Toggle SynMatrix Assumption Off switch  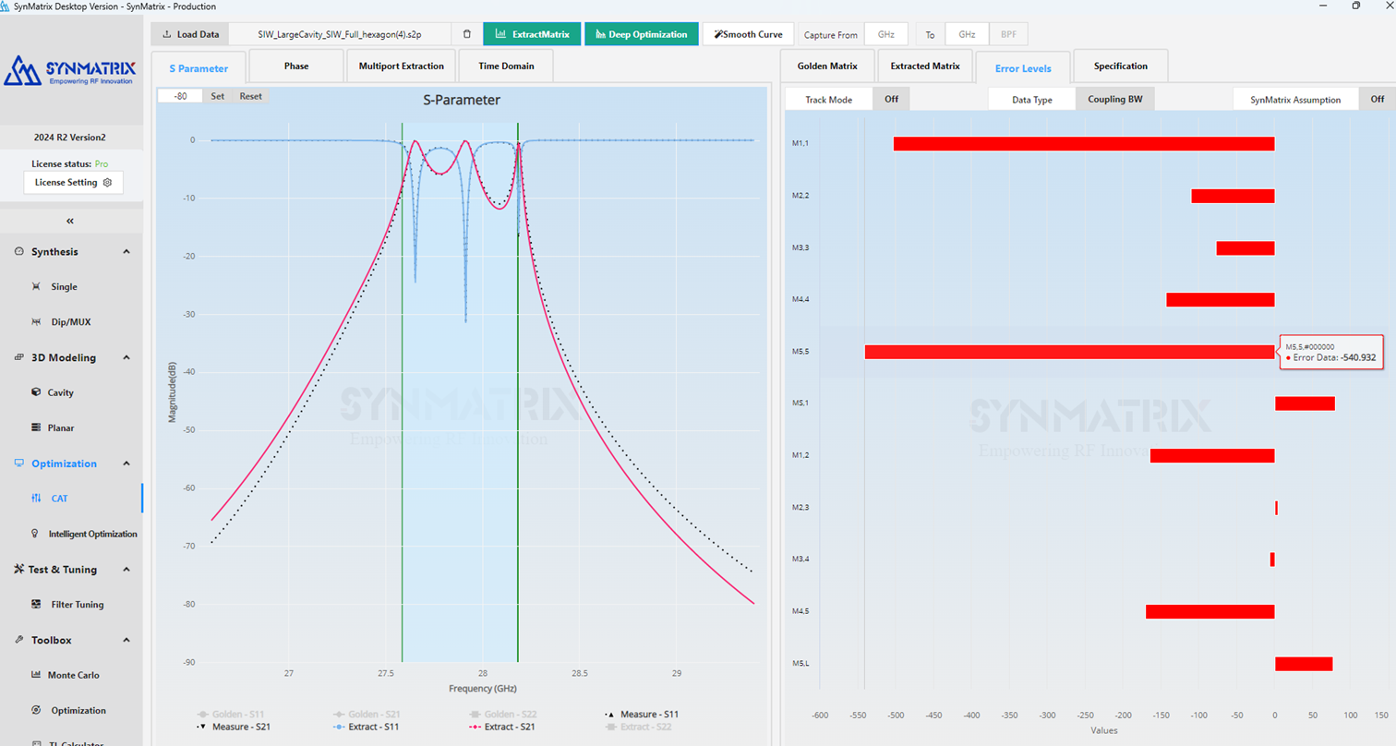coord(1377,99)
